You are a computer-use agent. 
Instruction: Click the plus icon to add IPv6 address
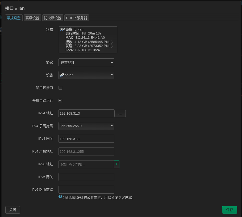pos(116,164)
